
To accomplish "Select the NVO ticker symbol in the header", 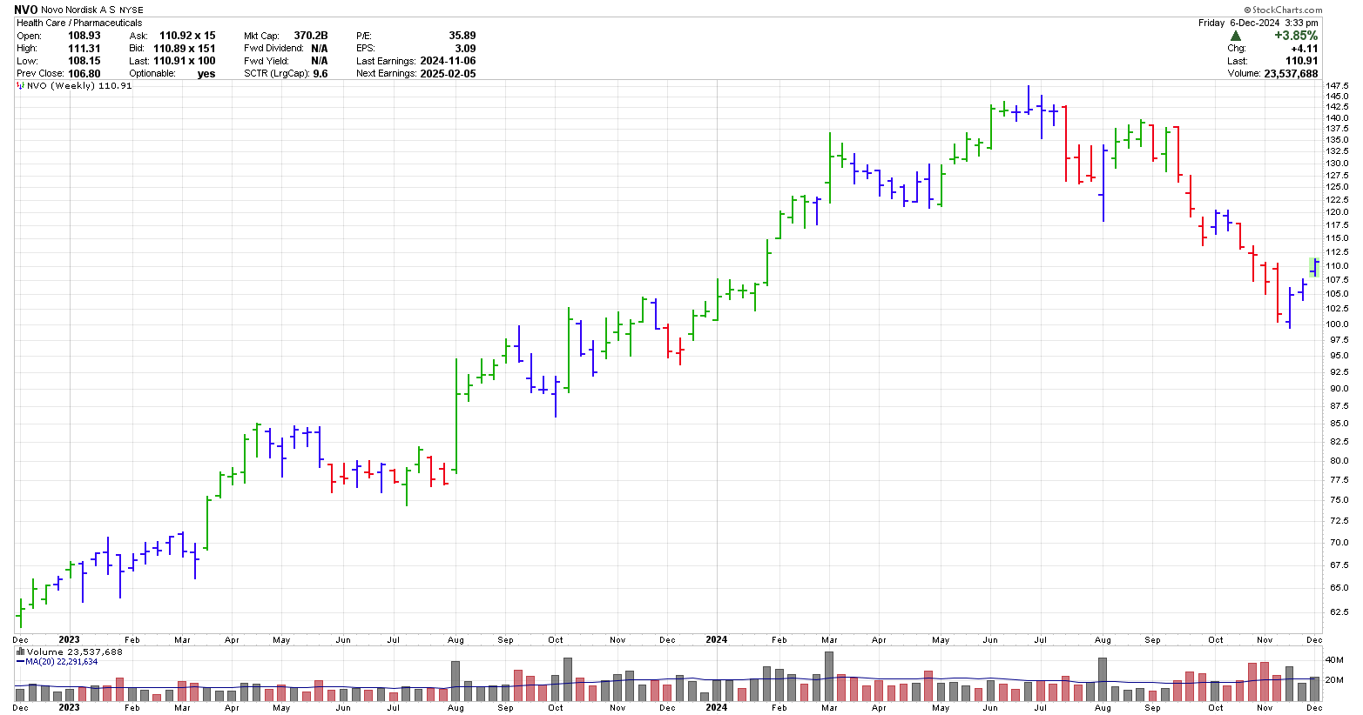I will pyautogui.click(x=26, y=10).
